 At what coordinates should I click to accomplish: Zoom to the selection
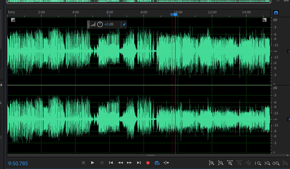(276, 163)
